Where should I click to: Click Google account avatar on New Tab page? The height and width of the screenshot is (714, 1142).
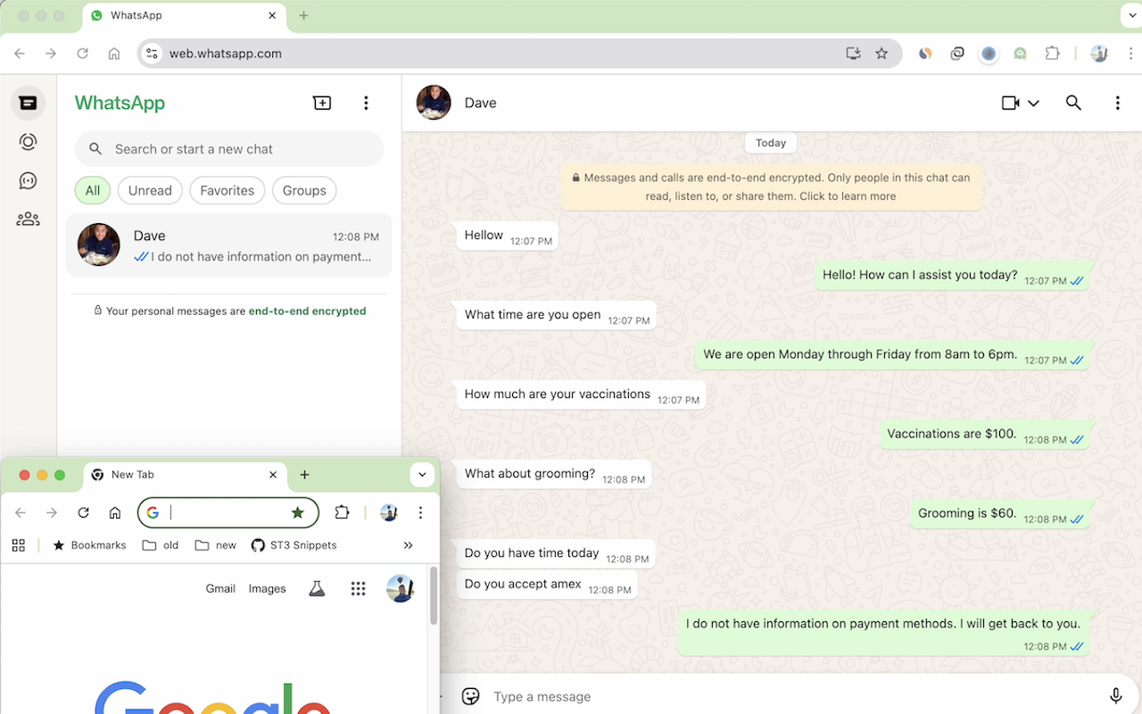point(400,588)
